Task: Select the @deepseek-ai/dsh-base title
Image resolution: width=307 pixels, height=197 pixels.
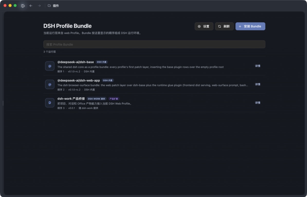Action: coord(76,62)
